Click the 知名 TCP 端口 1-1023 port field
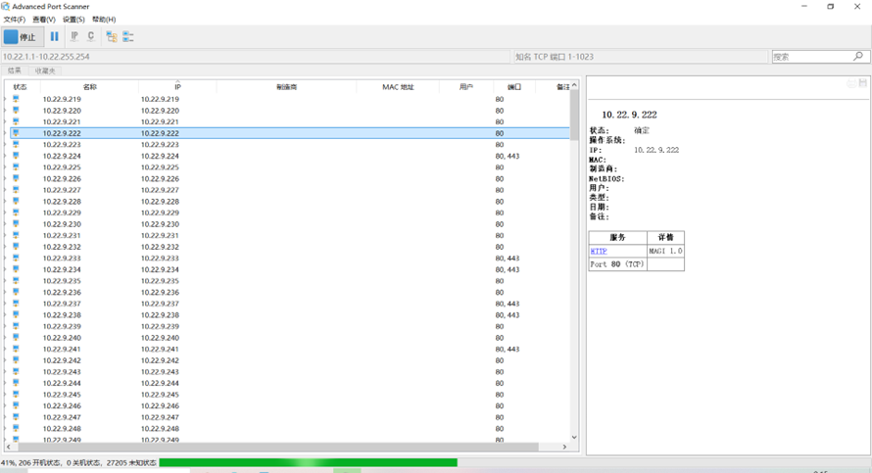This screenshot has height=473, width=872. tap(640, 57)
